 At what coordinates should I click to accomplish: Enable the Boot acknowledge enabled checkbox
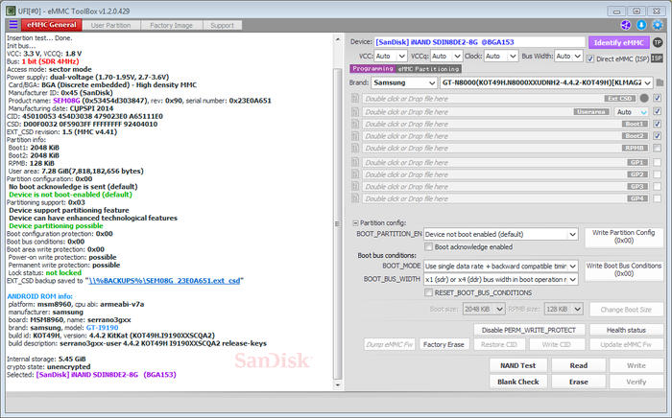point(429,246)
